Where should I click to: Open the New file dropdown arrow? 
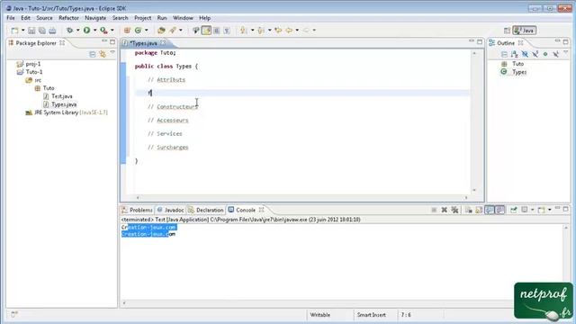[22, 31]
